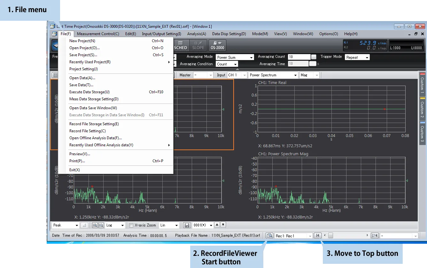Image resolution: width=427 pixels, height=268 pixels.
Task: Open the Power Spectrum function dropdown
Action: point(273,75)
